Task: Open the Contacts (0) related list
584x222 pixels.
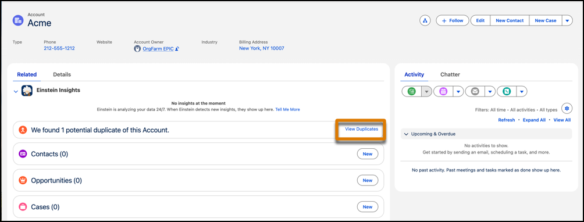Action: (x=49, y=154)
